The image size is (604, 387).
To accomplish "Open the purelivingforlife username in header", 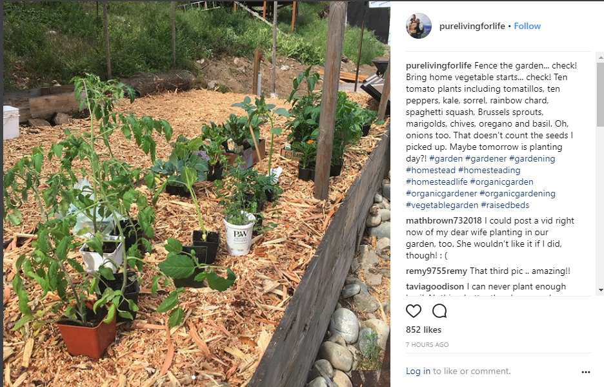I will click(x=472, y=26).
